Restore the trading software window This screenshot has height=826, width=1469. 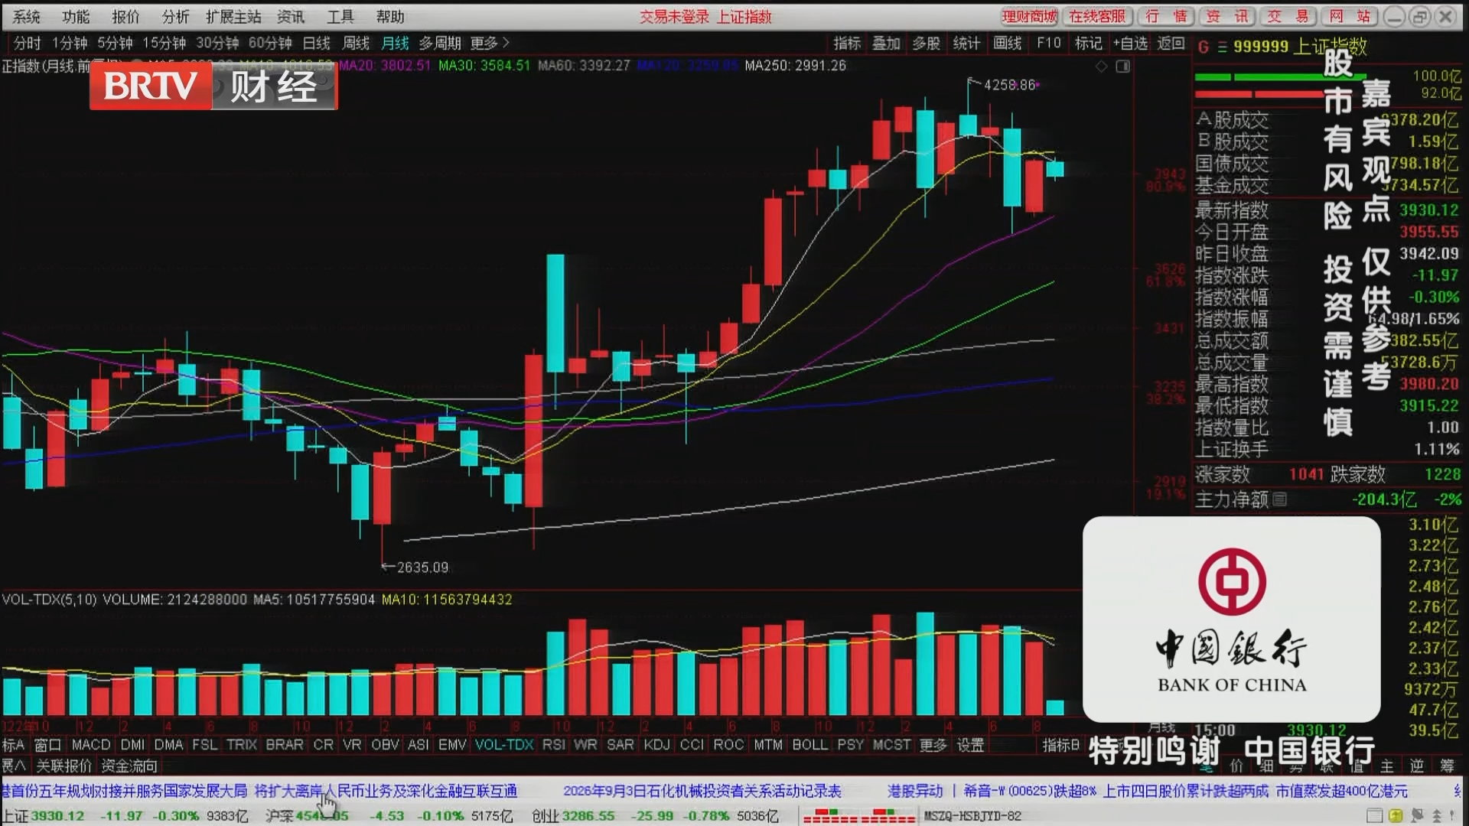1420,17
